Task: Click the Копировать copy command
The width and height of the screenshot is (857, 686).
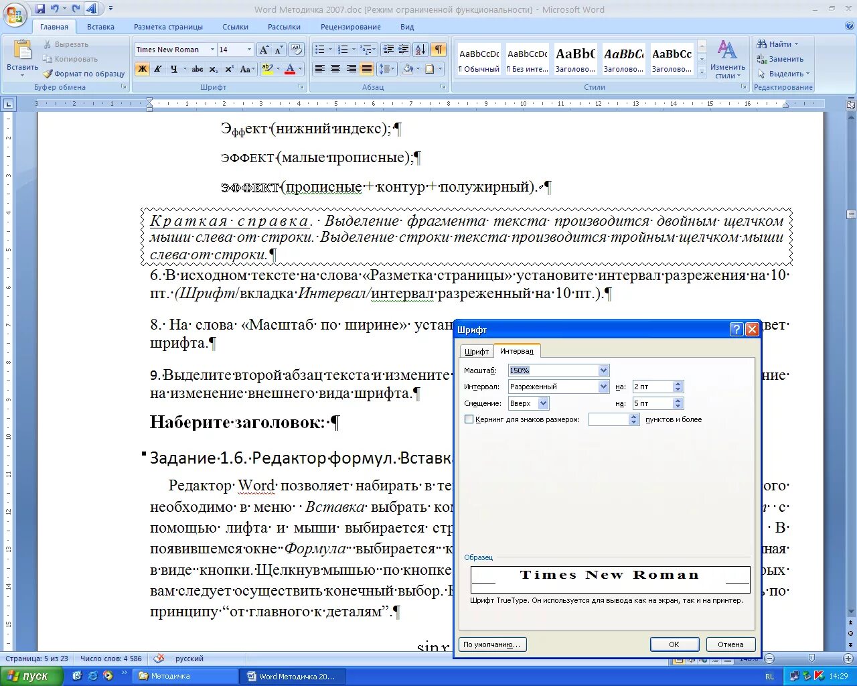Action: click(x=70, y=59)
